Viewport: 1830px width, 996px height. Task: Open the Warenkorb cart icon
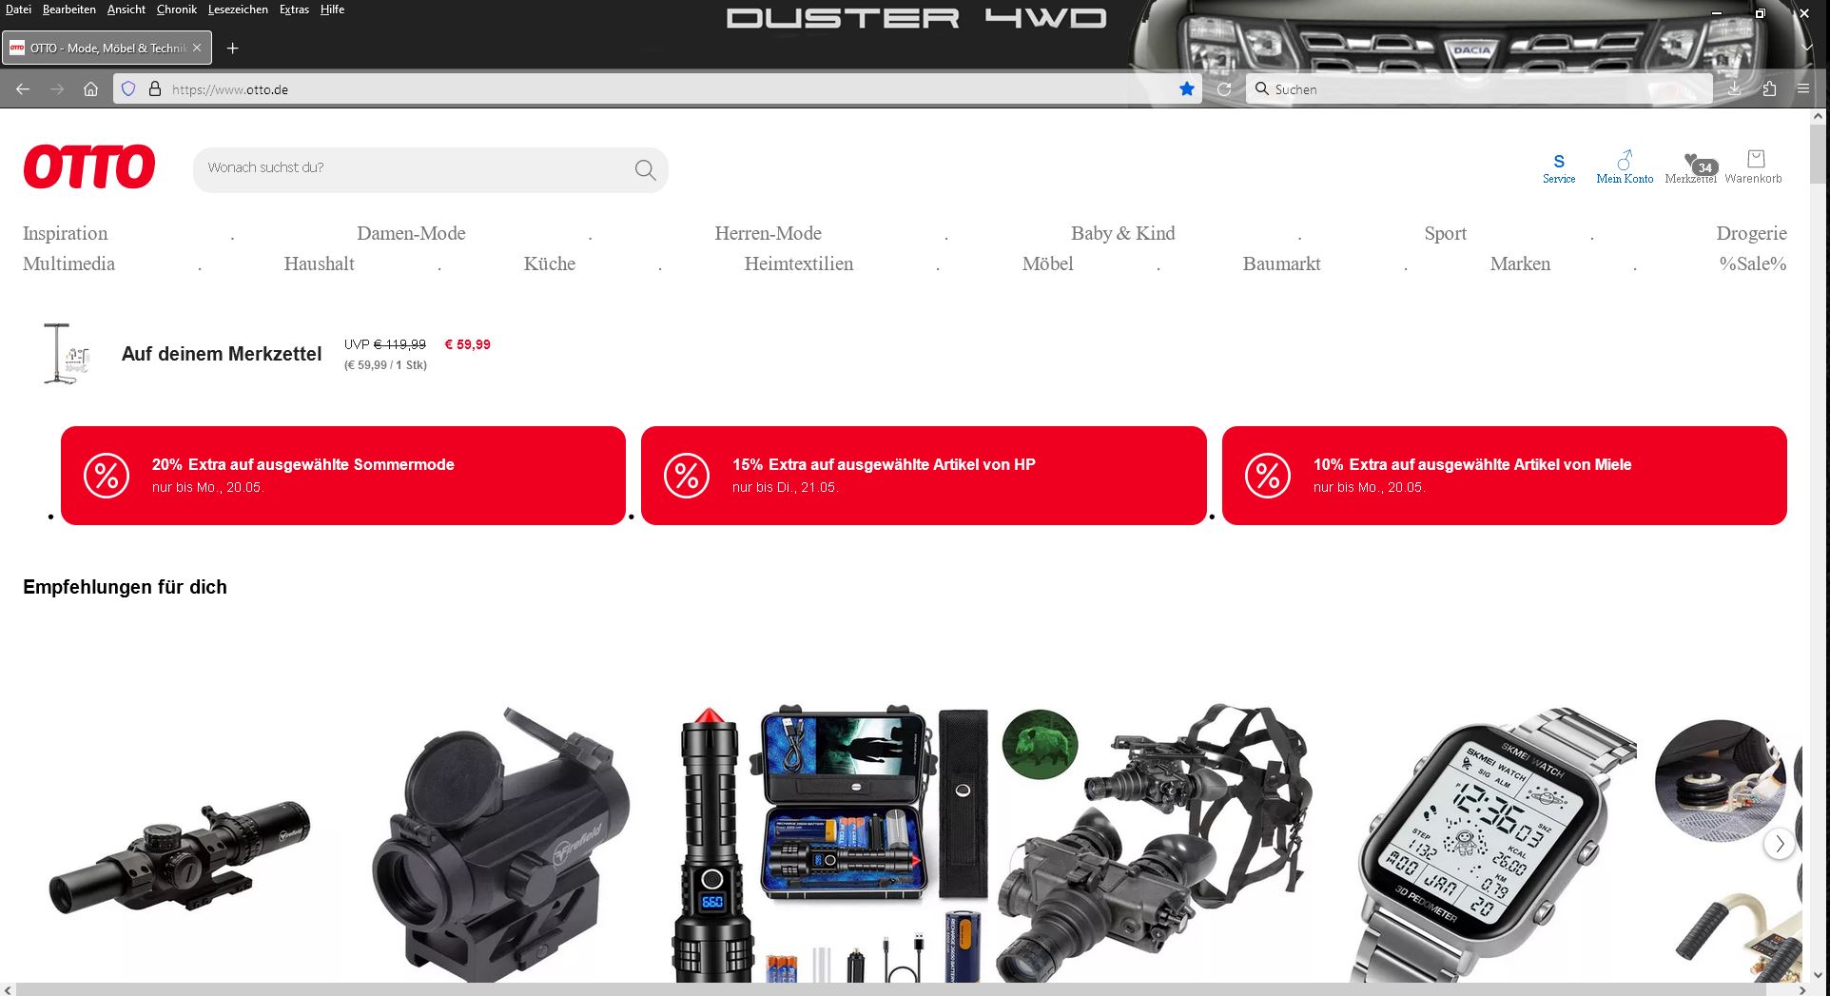pyautogui.click(x=1754, y=166)
